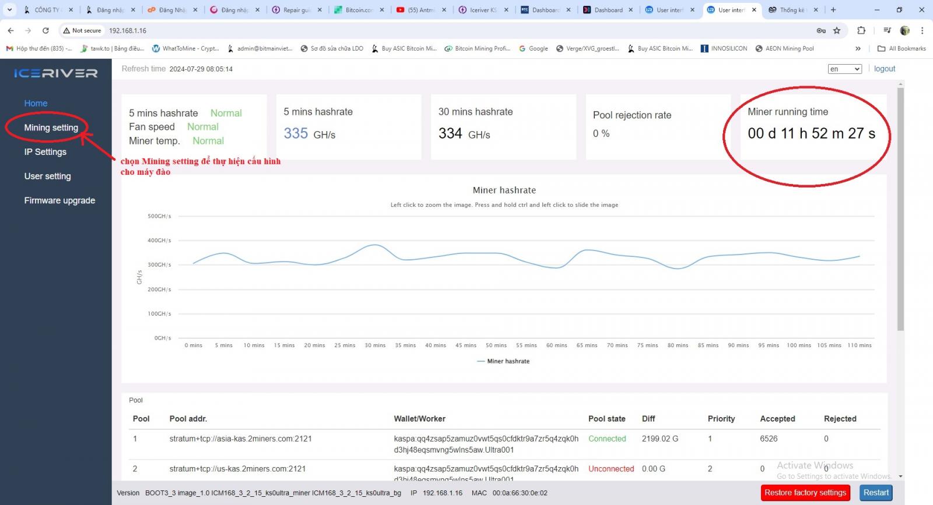The width and height of the screenshot is (933, 505).
Task: Open a new browser tab
Action: [833, 10]
